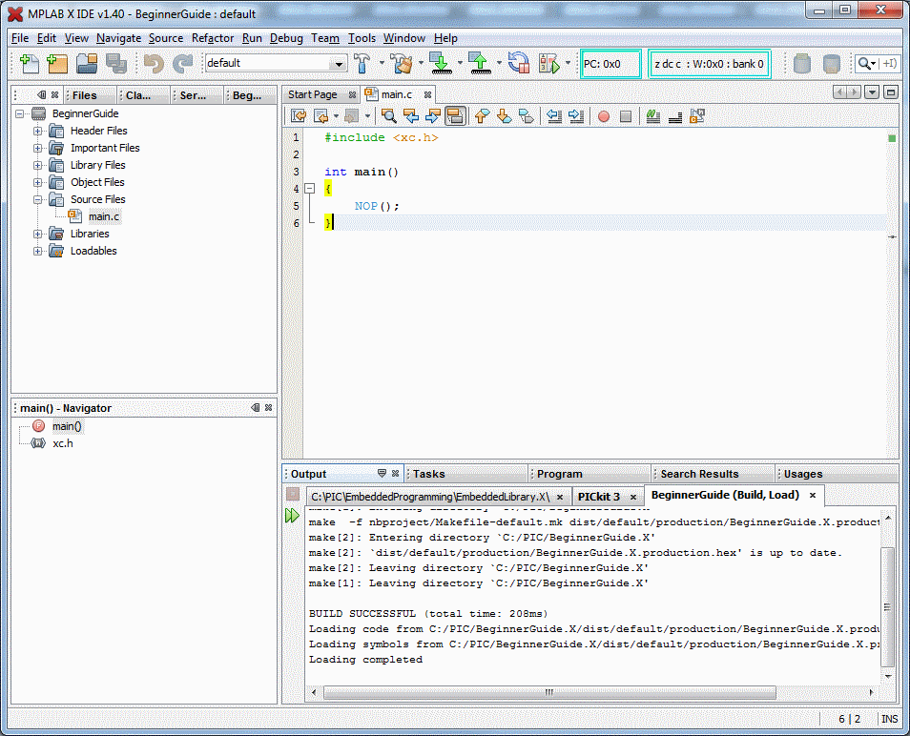Viewport: 910px width, 736px height.
Task: Select main() in the Navigator panel
Action: tap(68, 426)
